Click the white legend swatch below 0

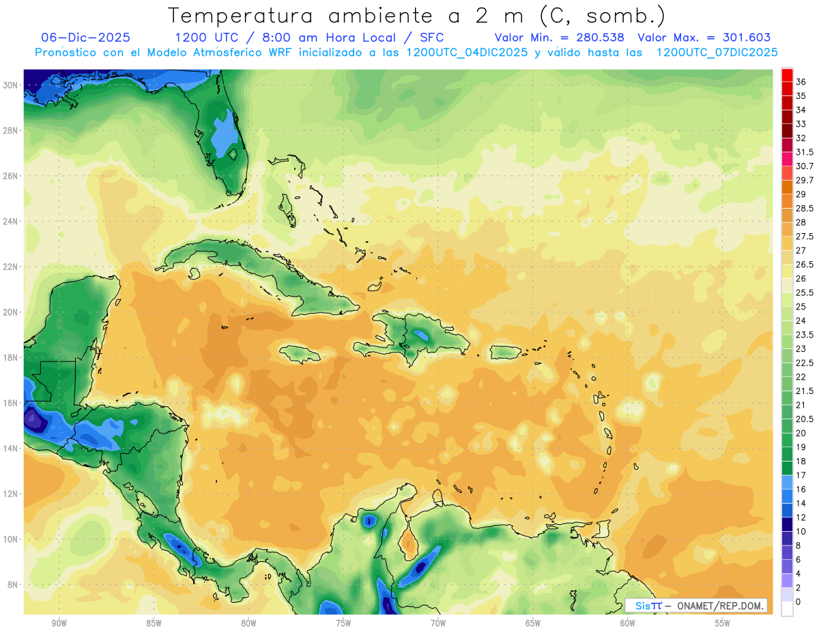pyautogui.click(x=787, y=609)
